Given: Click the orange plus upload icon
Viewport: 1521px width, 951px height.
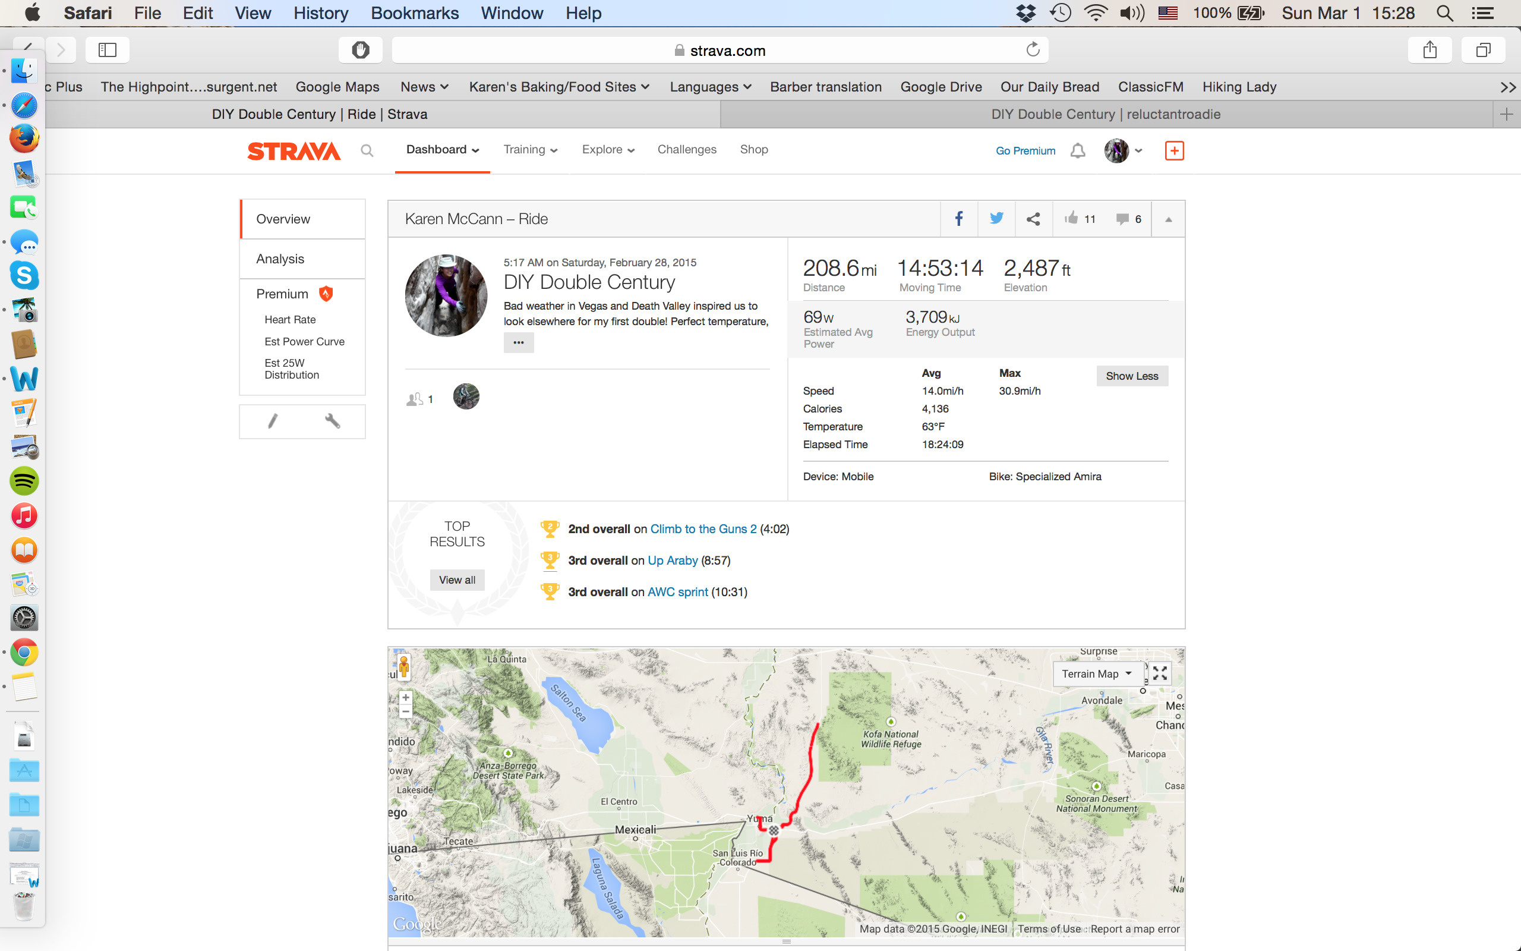Looking at the screenshot, I should point(1174,151).
